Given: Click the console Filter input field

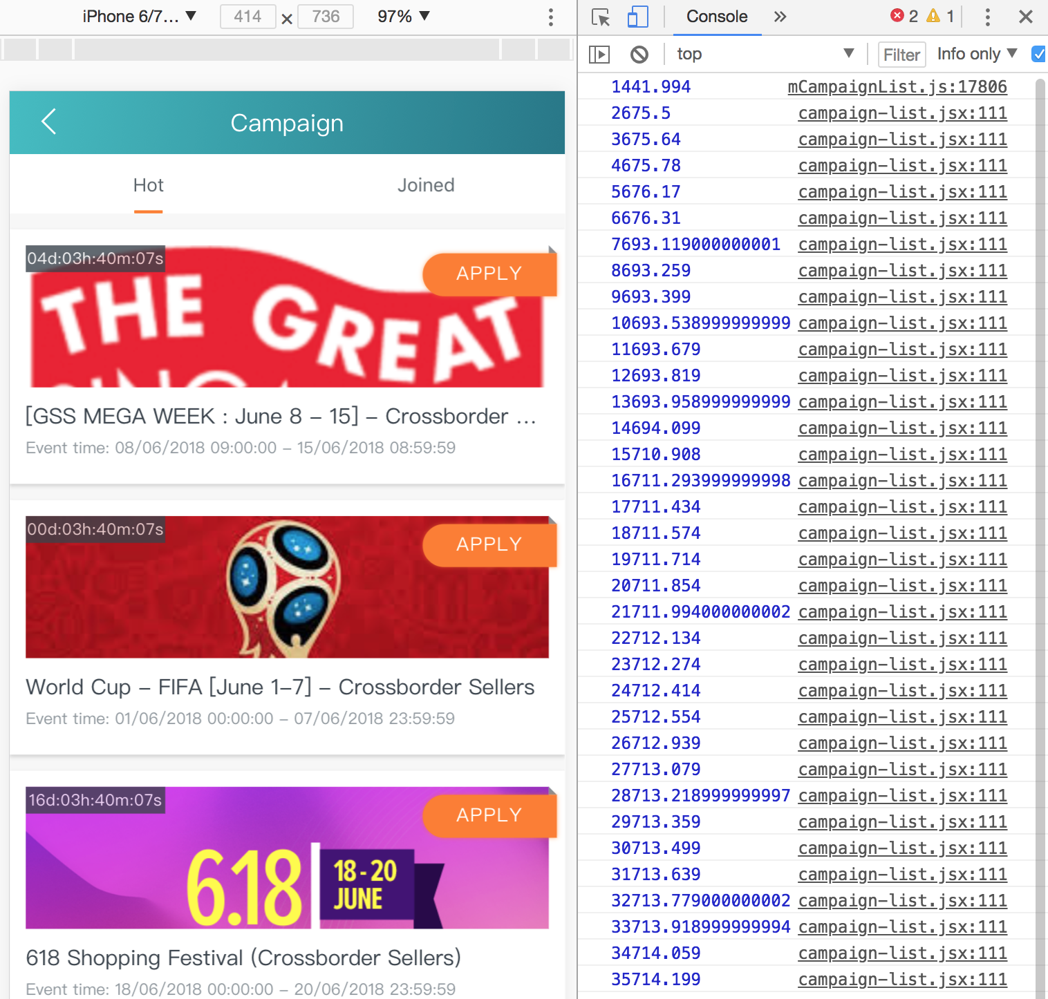Looking at the screenshot, I should 901,55.
